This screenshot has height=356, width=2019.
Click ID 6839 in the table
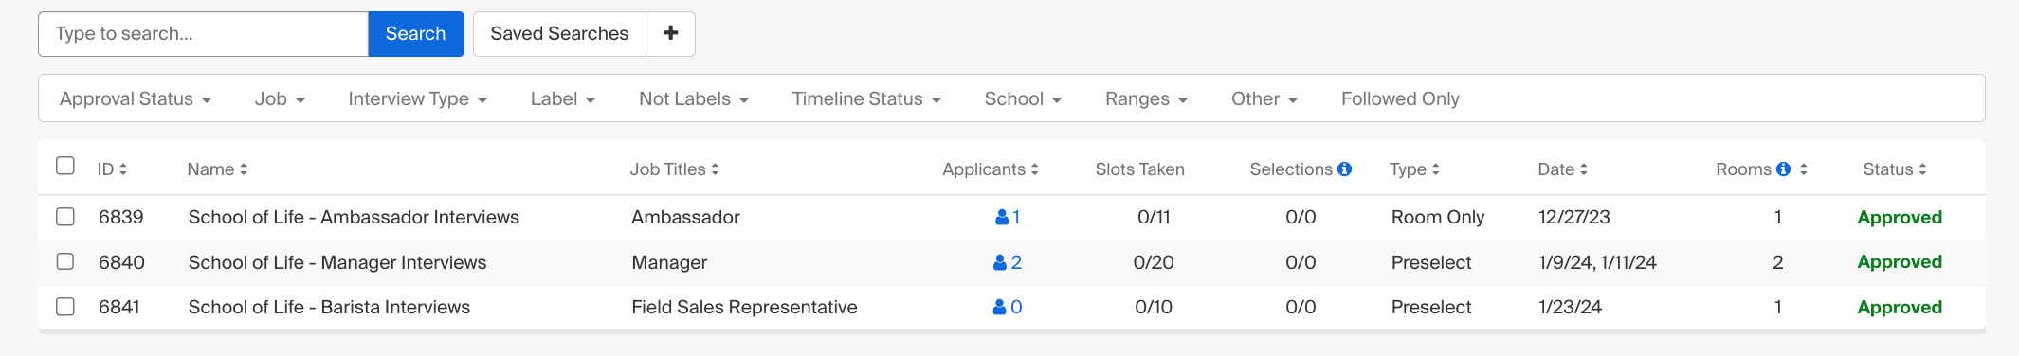120,217
